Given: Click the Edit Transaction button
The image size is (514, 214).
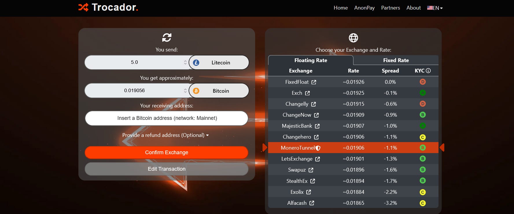Looking at the screenshot, I should click(x=166, y=169).
